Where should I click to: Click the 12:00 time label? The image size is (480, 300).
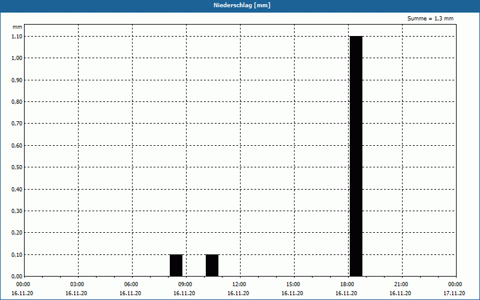click(239, 284)
